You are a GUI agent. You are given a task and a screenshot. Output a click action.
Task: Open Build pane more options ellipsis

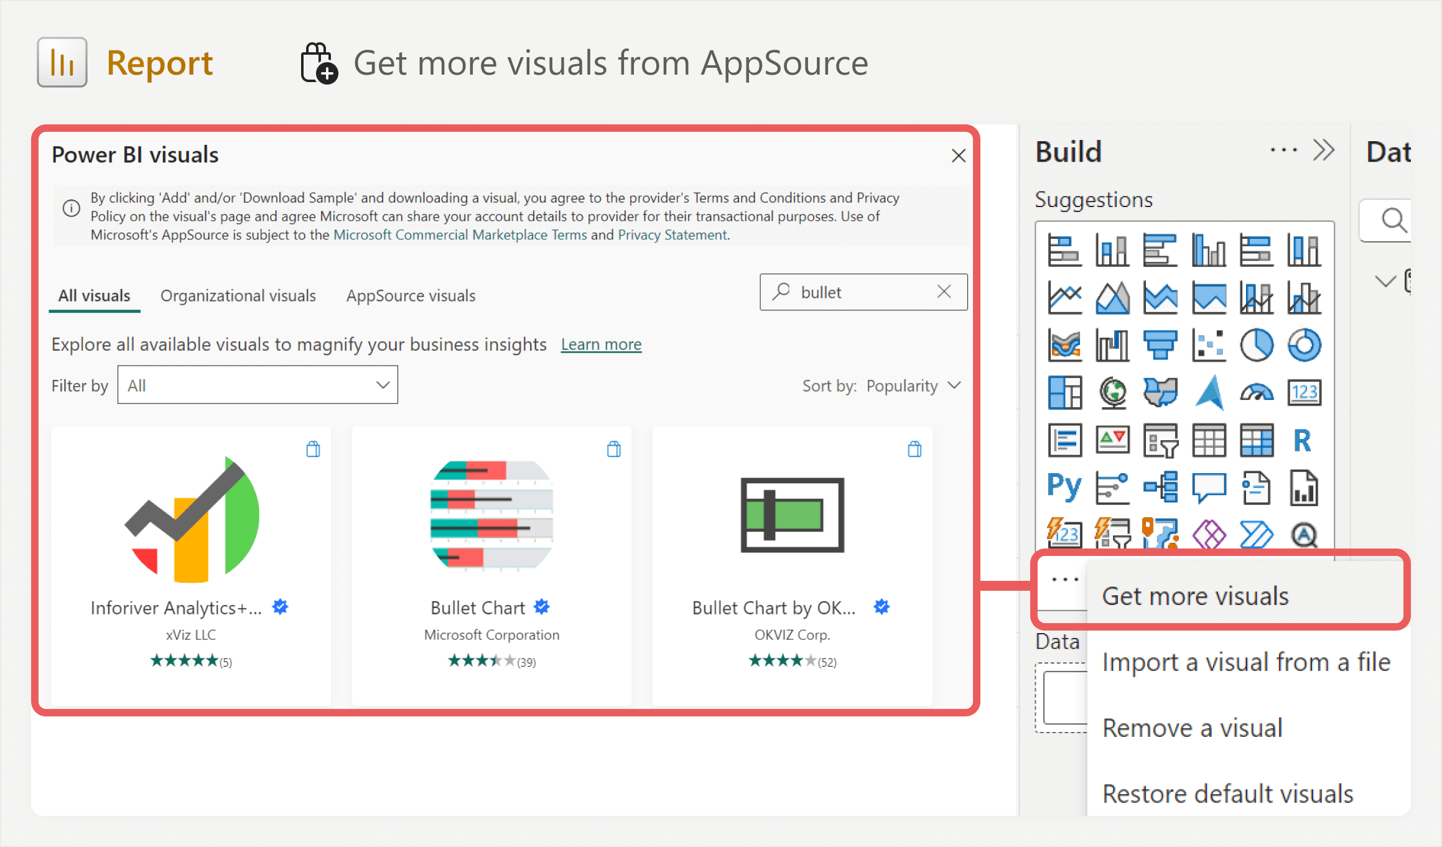(x=1283, y=150)
